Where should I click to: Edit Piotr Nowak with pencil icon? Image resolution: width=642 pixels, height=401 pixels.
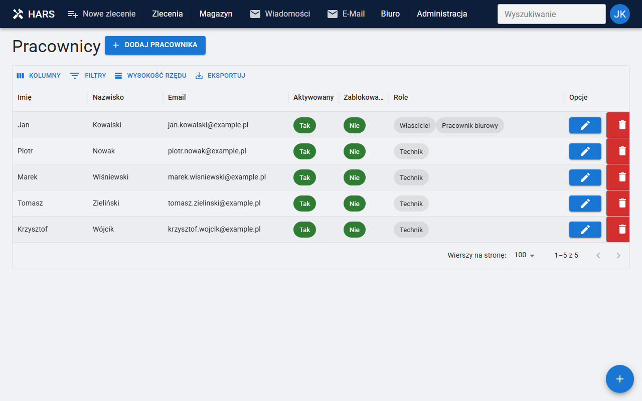point(585,151)
